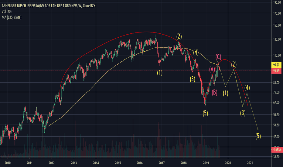Click the red 4.683M volume tag
Screen dimensions: 283x167
[277, 150]
